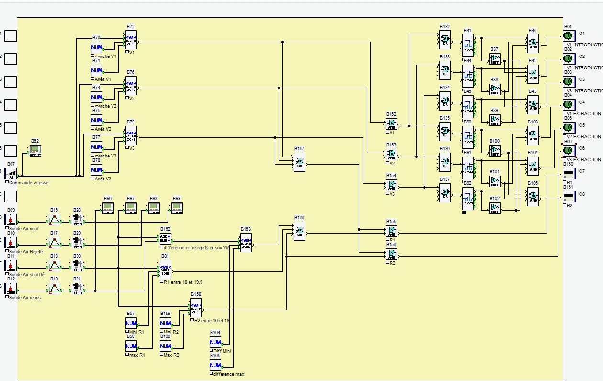The image size is (603, 381).
Task: Click the B163 compare-in-zone block
Action: tap(246, 243)
